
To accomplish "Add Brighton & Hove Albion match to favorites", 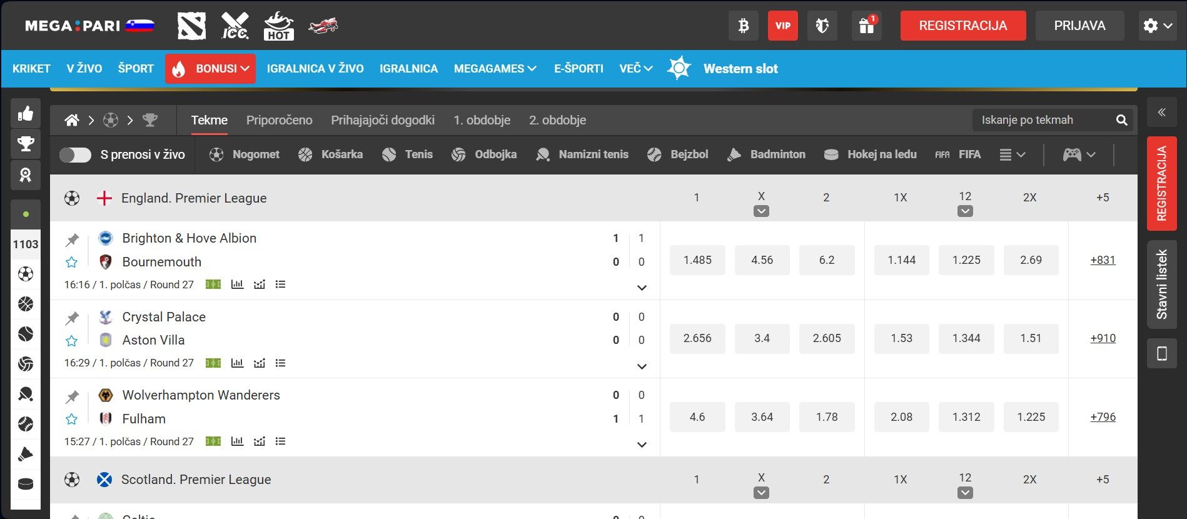I will [x=72, y=262].
